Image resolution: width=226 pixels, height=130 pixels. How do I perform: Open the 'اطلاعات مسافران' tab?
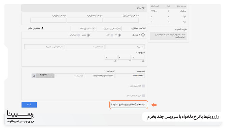(x=134, y=28)
